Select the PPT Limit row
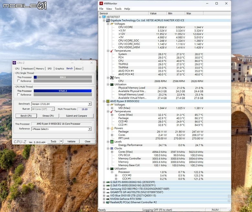Image resolution: width=252 pixels, height=212 pixels. [161, 138]
